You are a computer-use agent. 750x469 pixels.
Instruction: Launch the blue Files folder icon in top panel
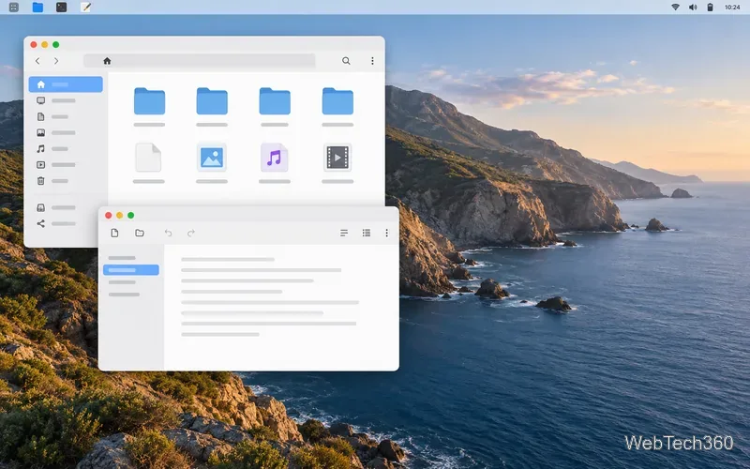coord(37,8)
